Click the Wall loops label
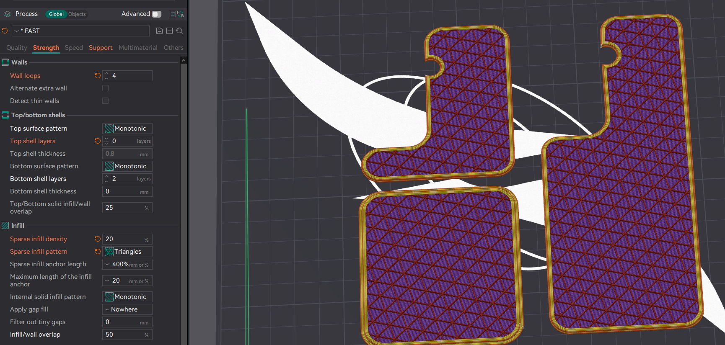This screenshot has height=345, width=725. (25, 76)
